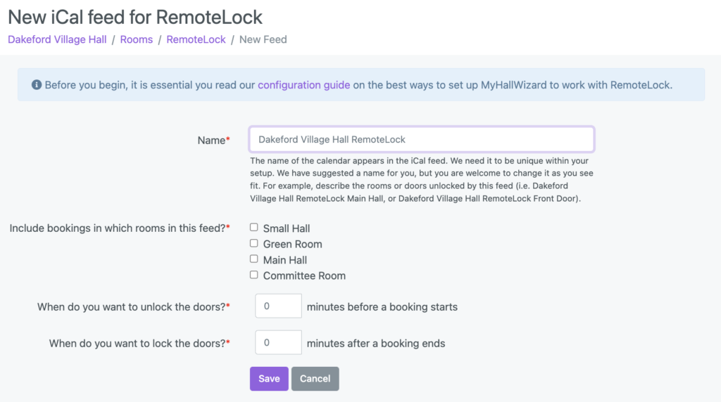The image size is (721, 402).
Task: Select the Committee Room checkbox
Action: click(253, 275)
